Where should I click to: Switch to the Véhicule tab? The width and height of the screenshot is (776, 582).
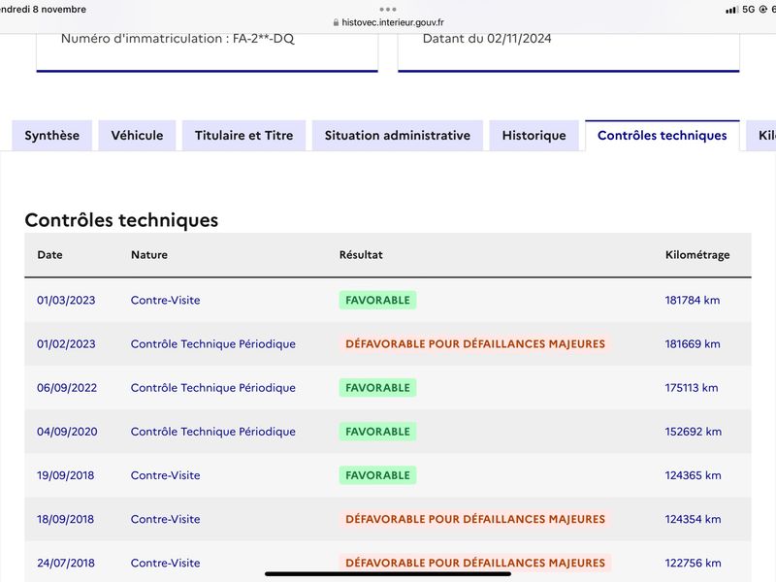coord(137,135)
